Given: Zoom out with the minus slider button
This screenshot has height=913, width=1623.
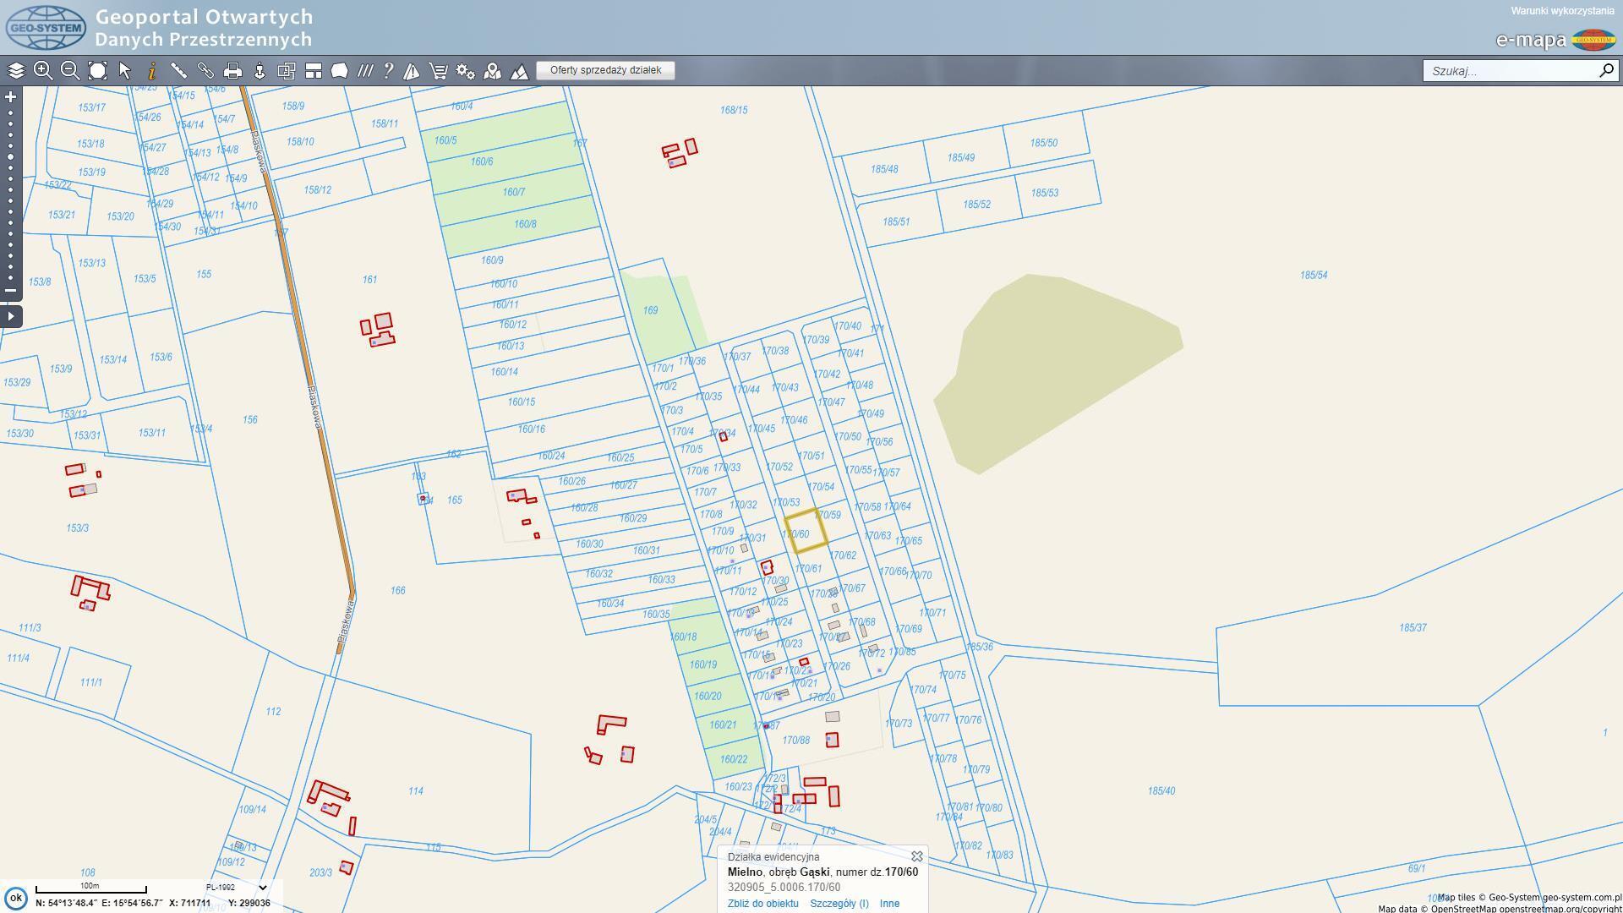Looking at the screenshot, I should point(11,291).
